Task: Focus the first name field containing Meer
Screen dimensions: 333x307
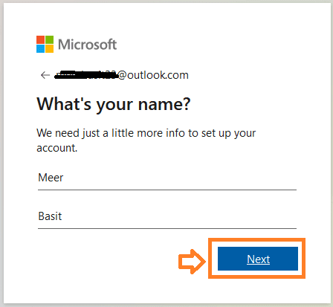Action: 167,178
